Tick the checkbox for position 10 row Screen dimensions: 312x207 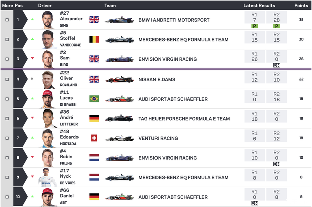(7, 197)
